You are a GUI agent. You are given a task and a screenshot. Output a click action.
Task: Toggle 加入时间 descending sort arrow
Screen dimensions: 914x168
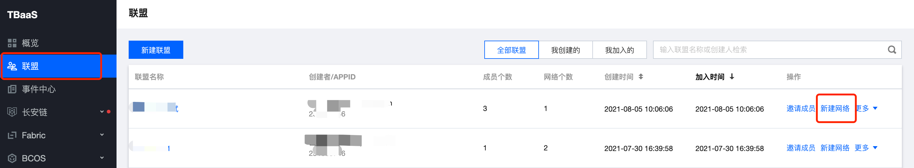(x=732, y=76)
